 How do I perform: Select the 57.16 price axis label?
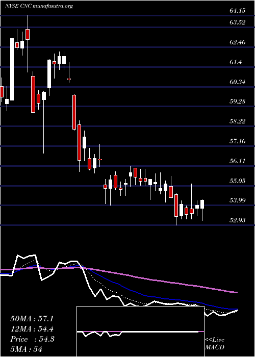point(237,141)
